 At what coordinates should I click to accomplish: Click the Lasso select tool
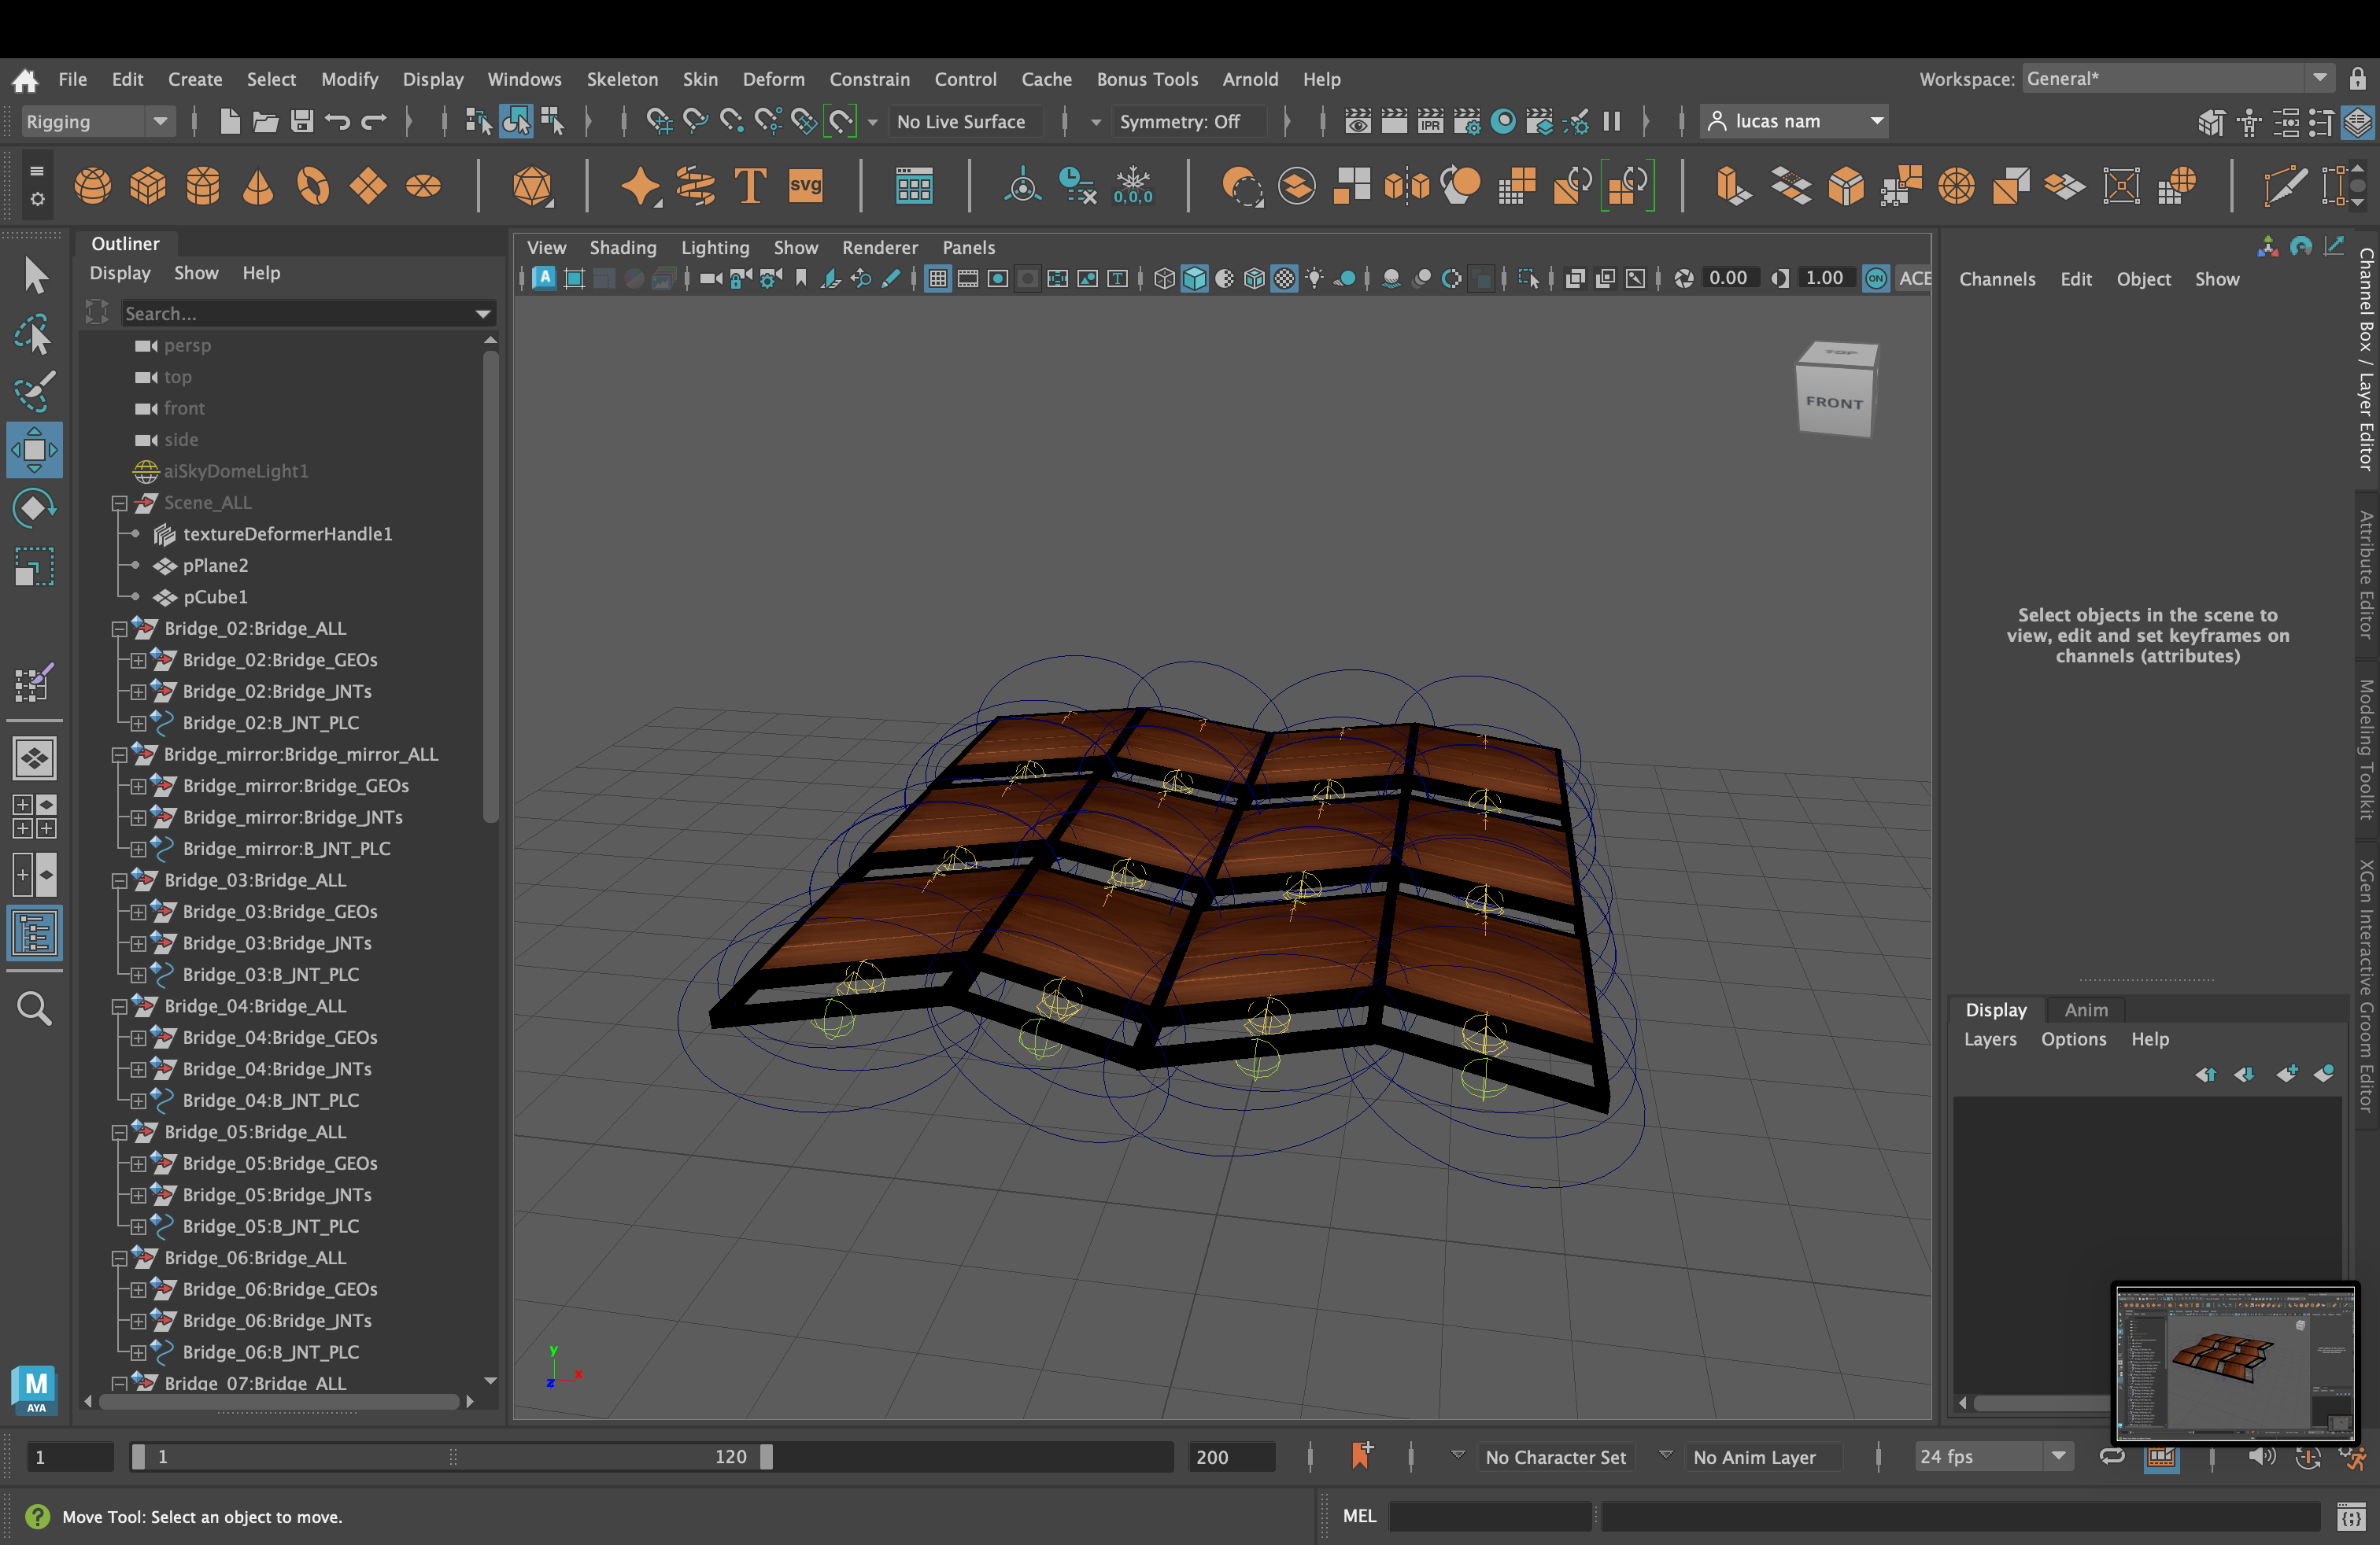[34, 335]
